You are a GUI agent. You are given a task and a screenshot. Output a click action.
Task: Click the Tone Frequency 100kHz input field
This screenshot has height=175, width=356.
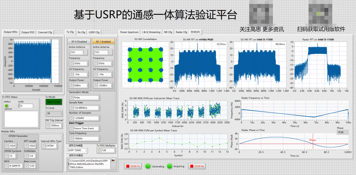(86, 138)
